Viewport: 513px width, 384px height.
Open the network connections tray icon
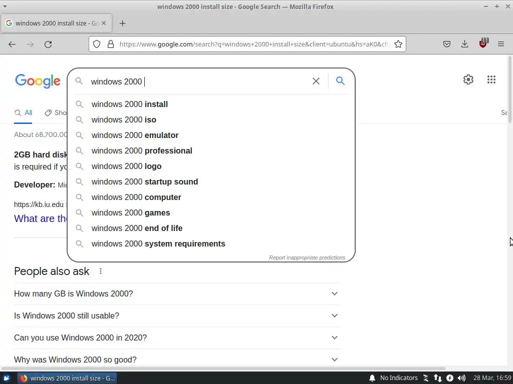click(438, 378)
